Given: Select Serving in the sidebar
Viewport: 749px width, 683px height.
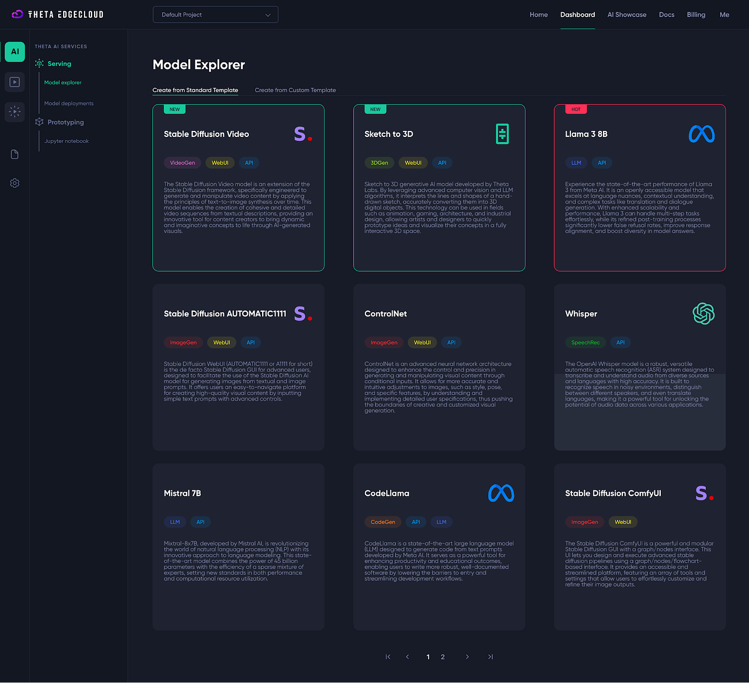Looking at the screenshot, I should pos(59,64).
